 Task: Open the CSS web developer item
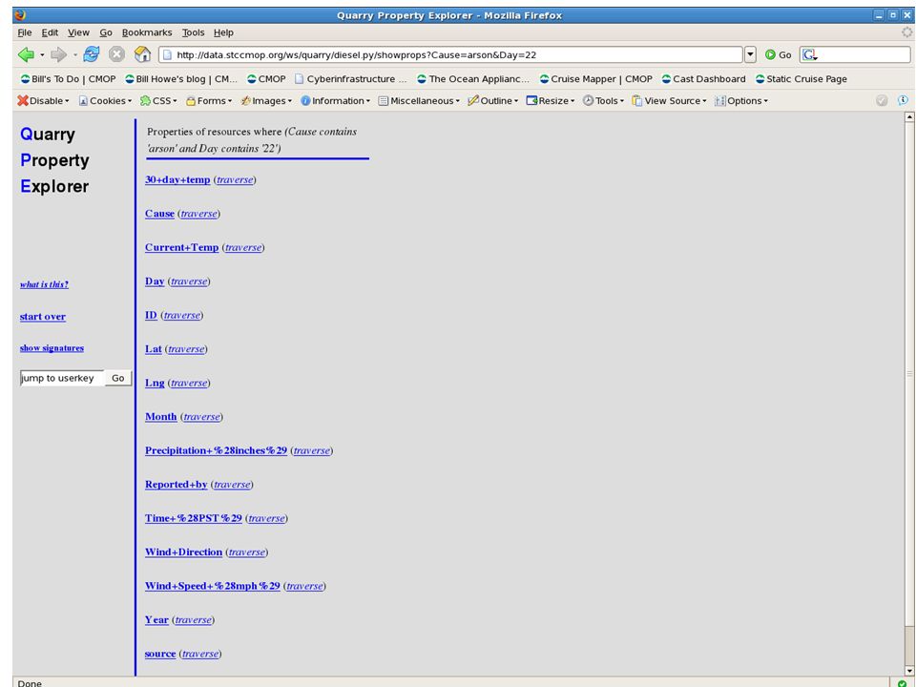(158, 100)
